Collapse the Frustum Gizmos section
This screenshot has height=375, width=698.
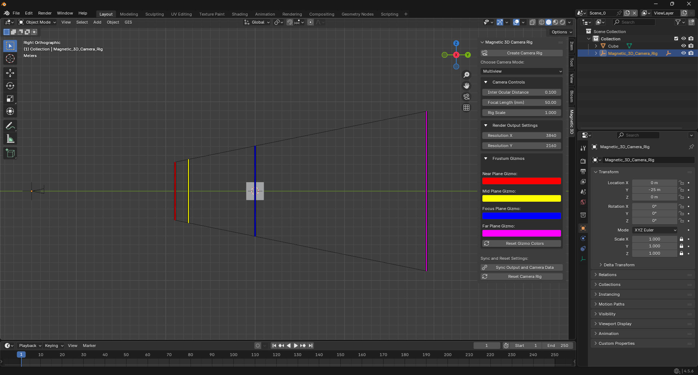point(486,158)
